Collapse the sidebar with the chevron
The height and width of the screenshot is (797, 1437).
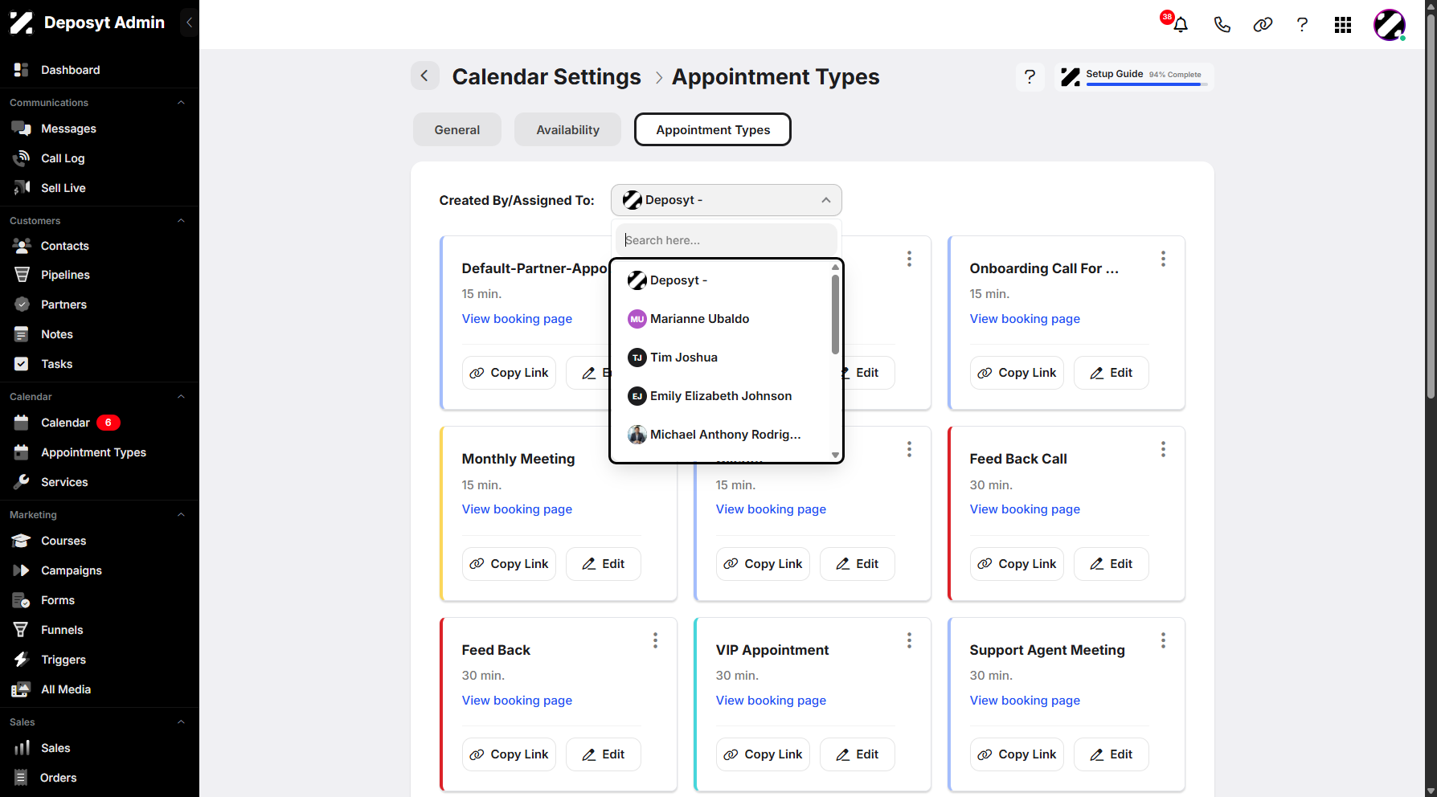tap(189, 22)
